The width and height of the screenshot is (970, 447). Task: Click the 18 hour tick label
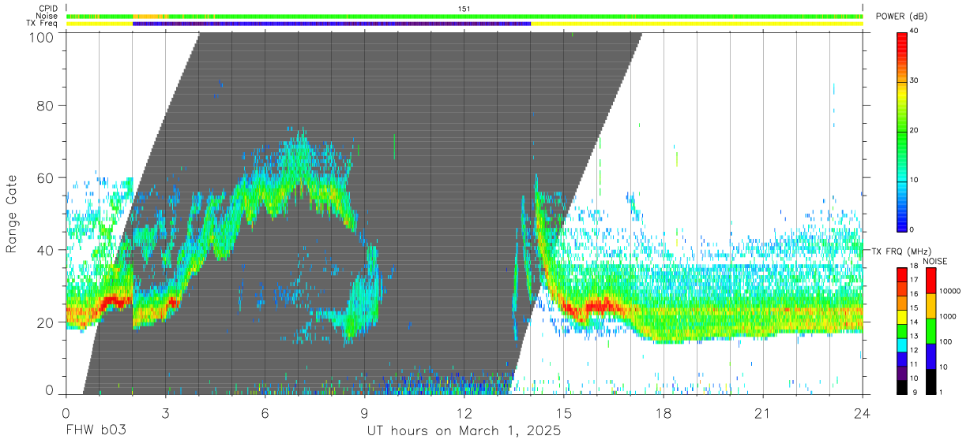click(664, 413)
